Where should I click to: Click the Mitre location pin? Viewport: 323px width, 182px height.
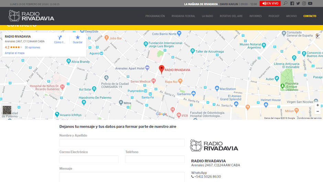tap(121, 103)
